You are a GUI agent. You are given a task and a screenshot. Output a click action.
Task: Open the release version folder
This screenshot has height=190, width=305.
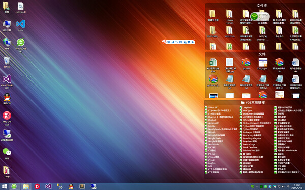click(x=230, y=17)
